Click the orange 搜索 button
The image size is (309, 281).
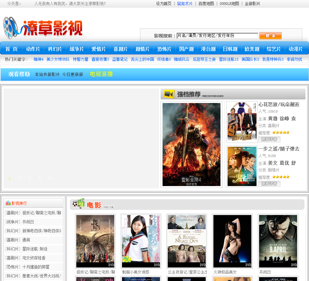[270, 36]
